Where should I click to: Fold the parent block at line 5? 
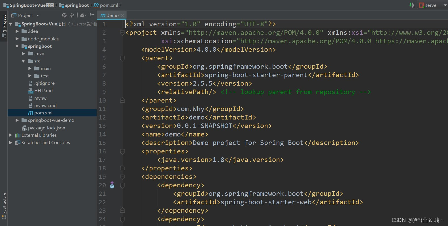pos(122,58)
